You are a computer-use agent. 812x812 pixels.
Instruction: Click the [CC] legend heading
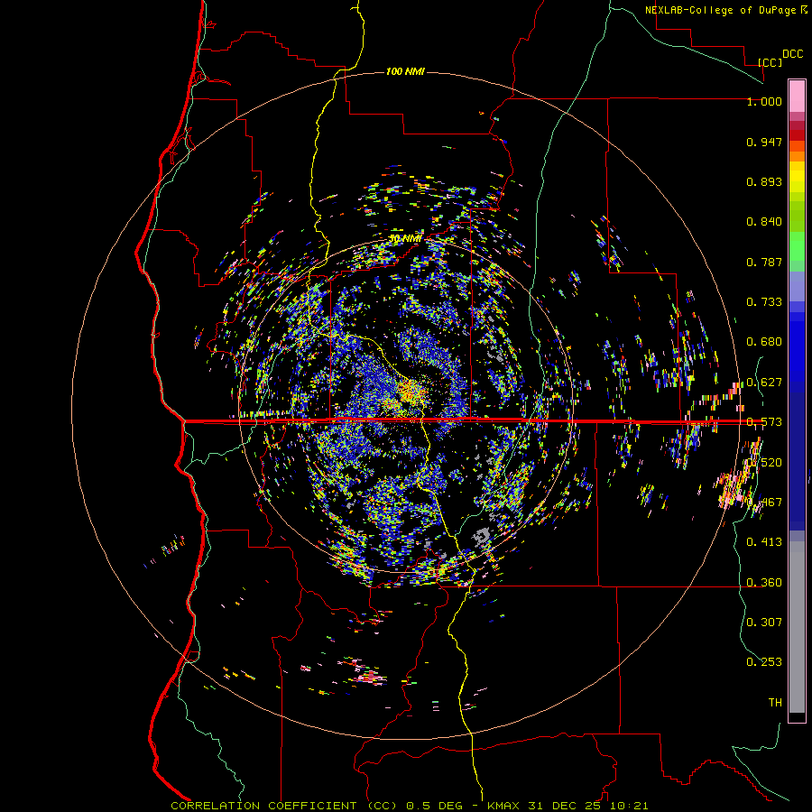[770, 62]
